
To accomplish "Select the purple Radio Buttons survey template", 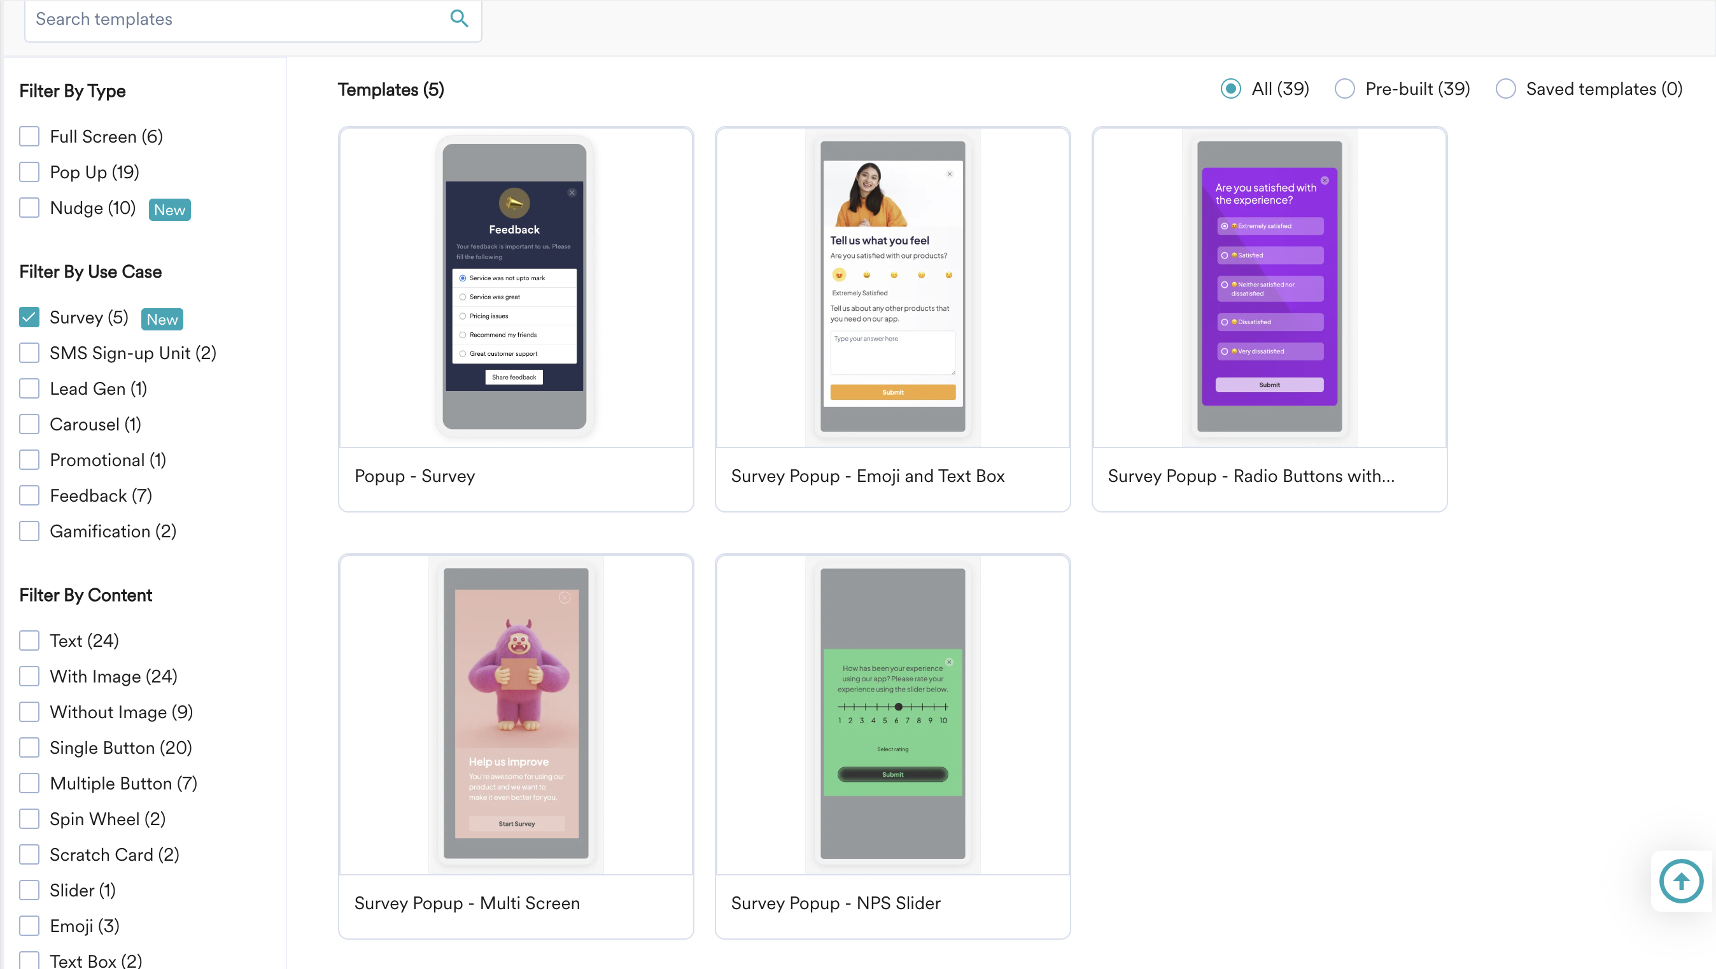I will pos(1269,286).
